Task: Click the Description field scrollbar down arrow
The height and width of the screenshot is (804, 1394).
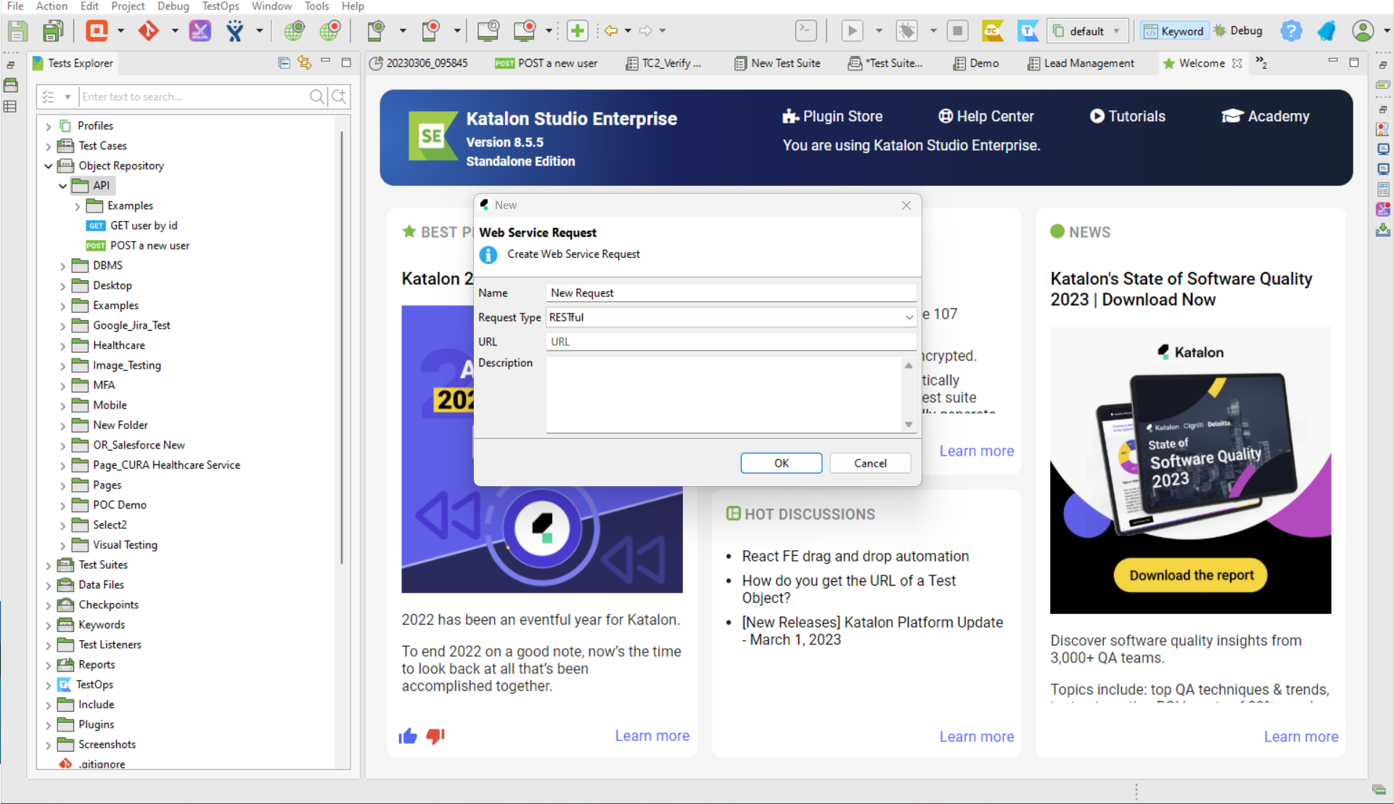Action: (x=909, y=425)
